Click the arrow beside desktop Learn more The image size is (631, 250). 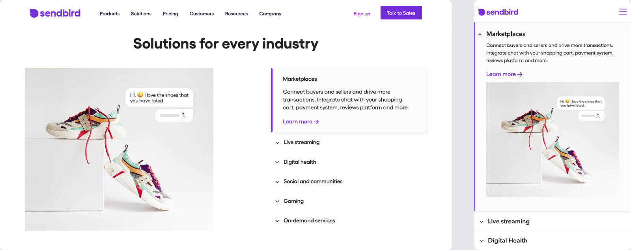316,122
